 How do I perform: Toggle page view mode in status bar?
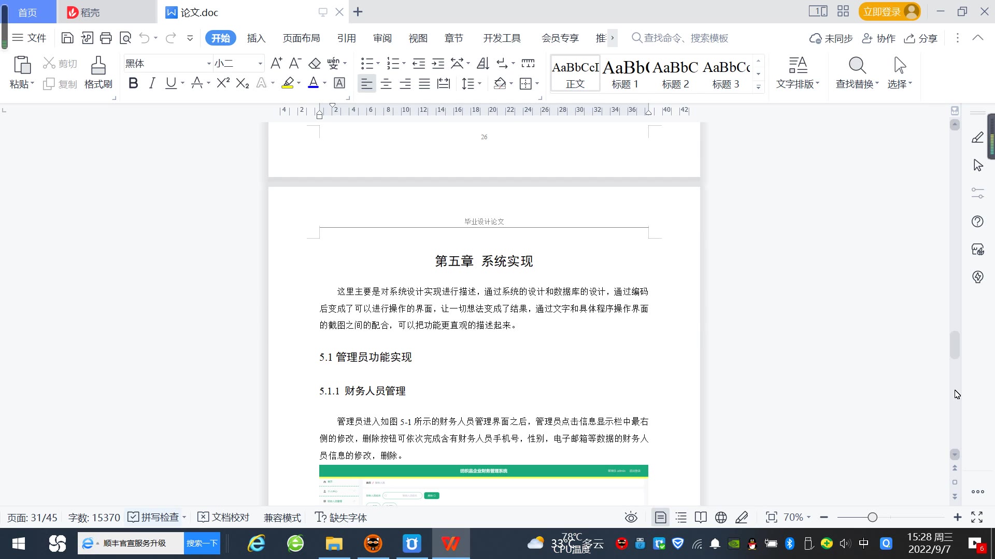(x=660, y=517)
